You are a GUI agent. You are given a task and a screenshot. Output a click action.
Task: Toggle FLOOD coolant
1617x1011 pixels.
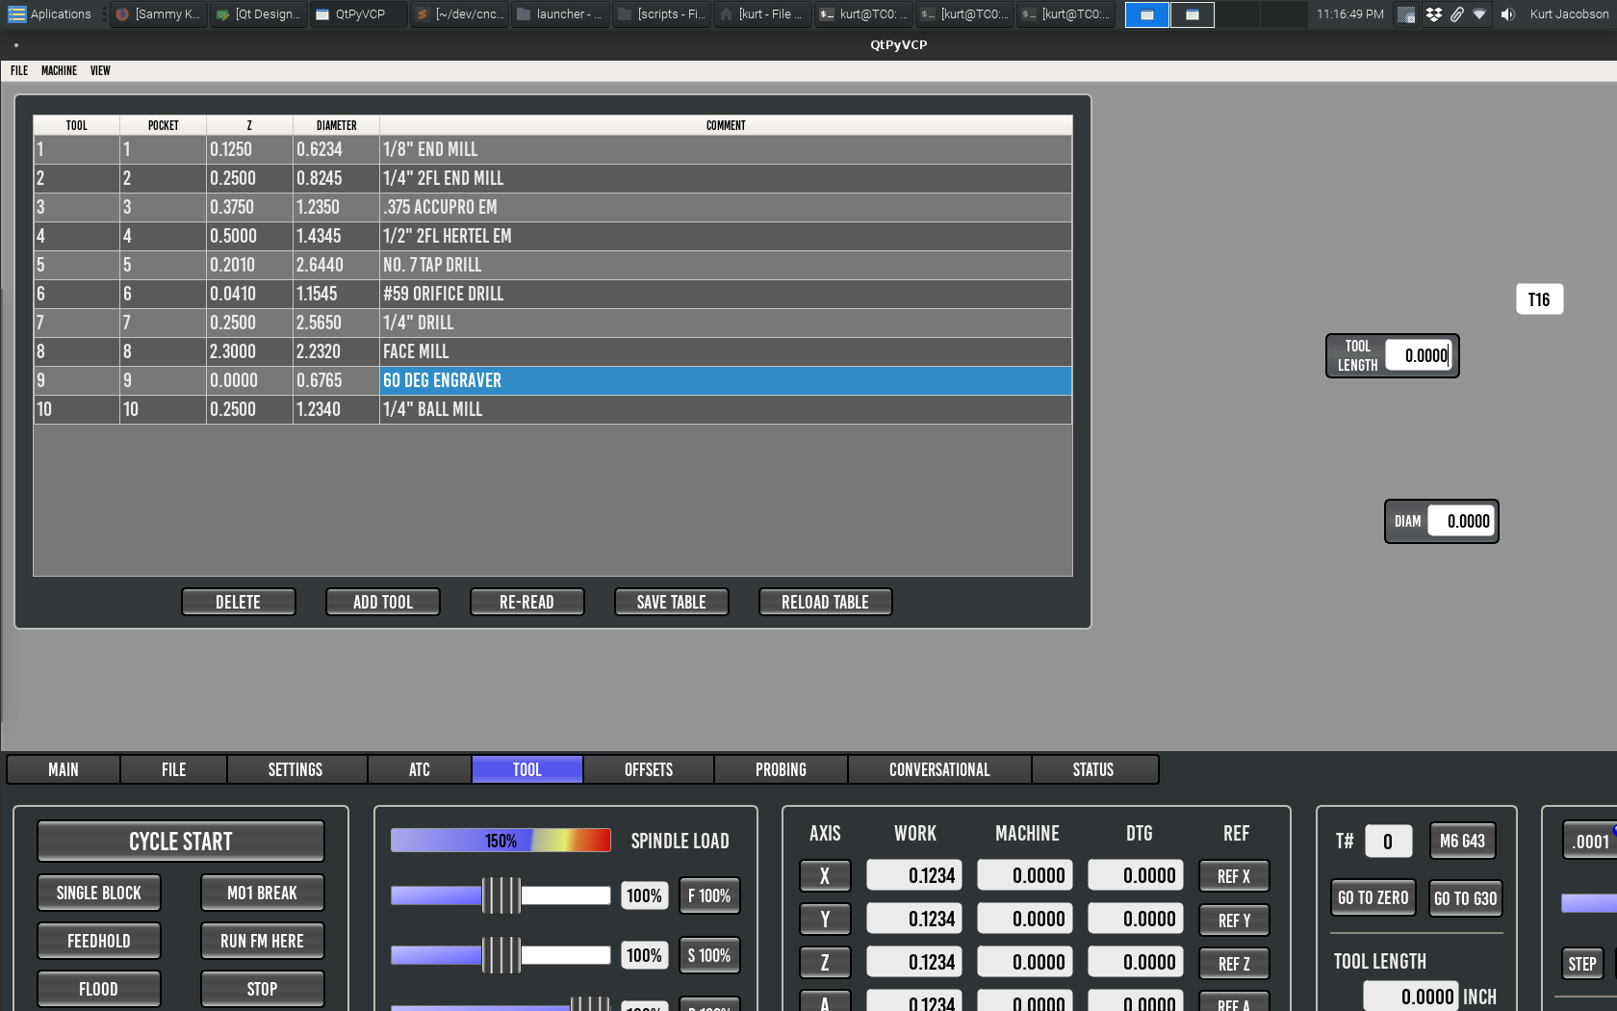(99, 989)
